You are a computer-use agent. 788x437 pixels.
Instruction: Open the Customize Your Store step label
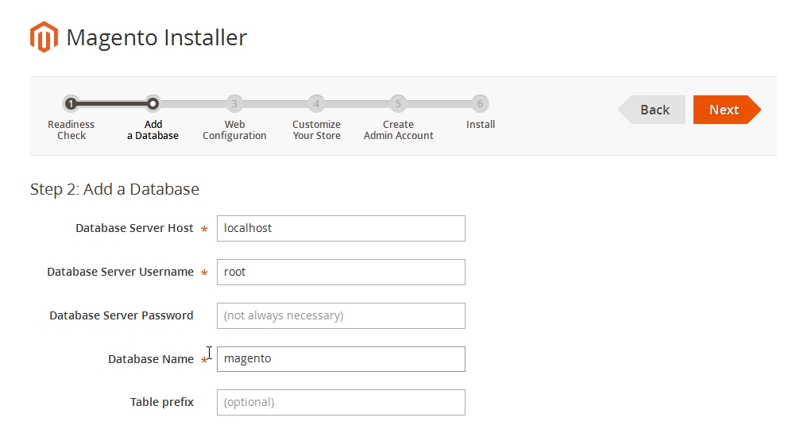tap(316, 130)
